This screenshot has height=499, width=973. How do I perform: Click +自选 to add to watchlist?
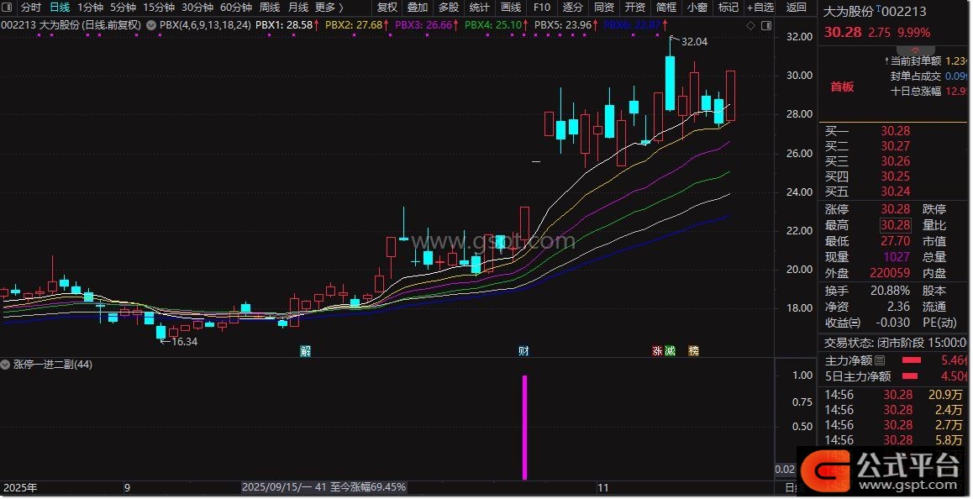[x=760, y=8]
